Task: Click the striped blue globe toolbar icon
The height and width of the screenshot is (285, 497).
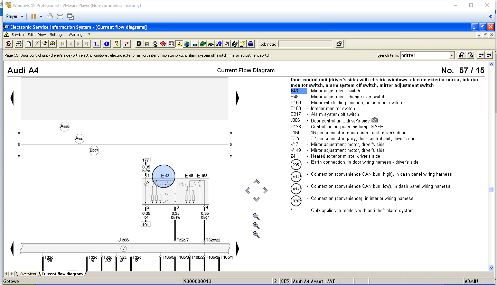Action: pyautogui.click(x=251, y=44)
